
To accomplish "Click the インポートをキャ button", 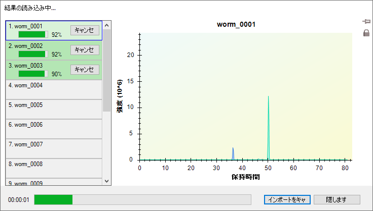I will click(x=287, y=199).
